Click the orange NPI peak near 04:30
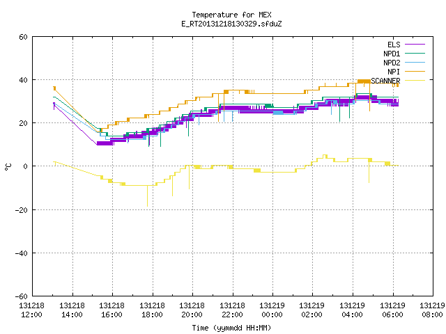 pyautogui.click(x=364, y=81)
